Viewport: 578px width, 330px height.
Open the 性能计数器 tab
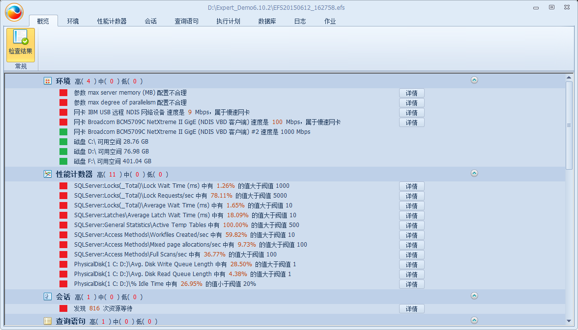(x=112, y=21)
